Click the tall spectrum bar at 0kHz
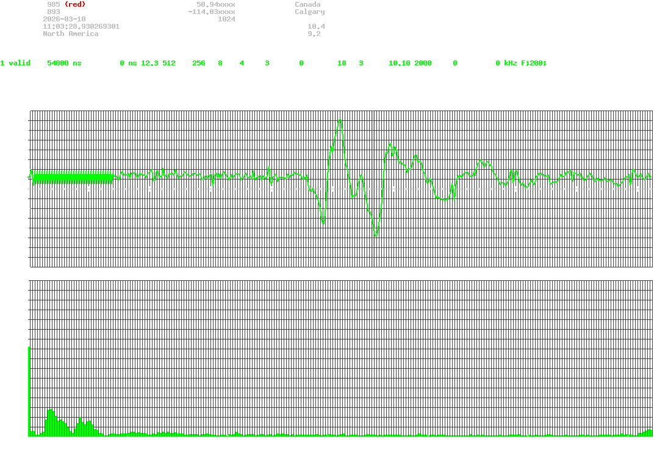This screenshot has height=450, width=668. pos(29,391)
